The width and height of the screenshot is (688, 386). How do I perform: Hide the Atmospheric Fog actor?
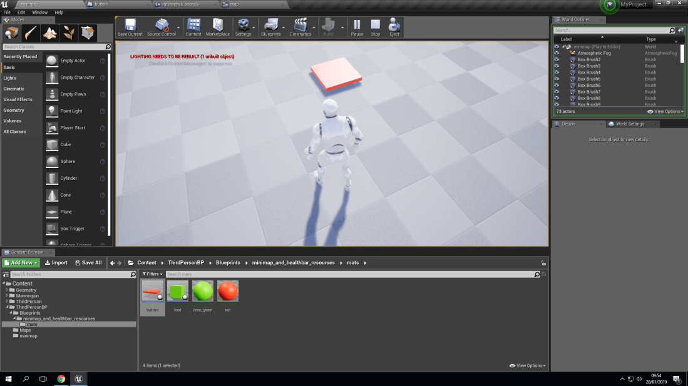(558, 53)
